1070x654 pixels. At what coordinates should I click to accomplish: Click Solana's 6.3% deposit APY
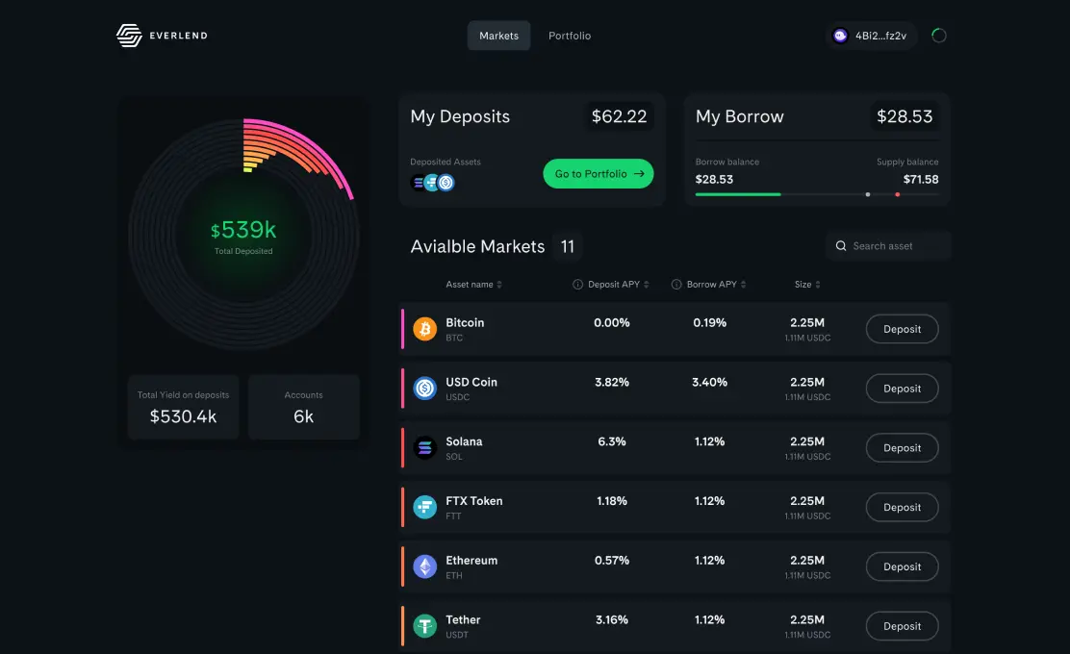click(x=611, y=441)
